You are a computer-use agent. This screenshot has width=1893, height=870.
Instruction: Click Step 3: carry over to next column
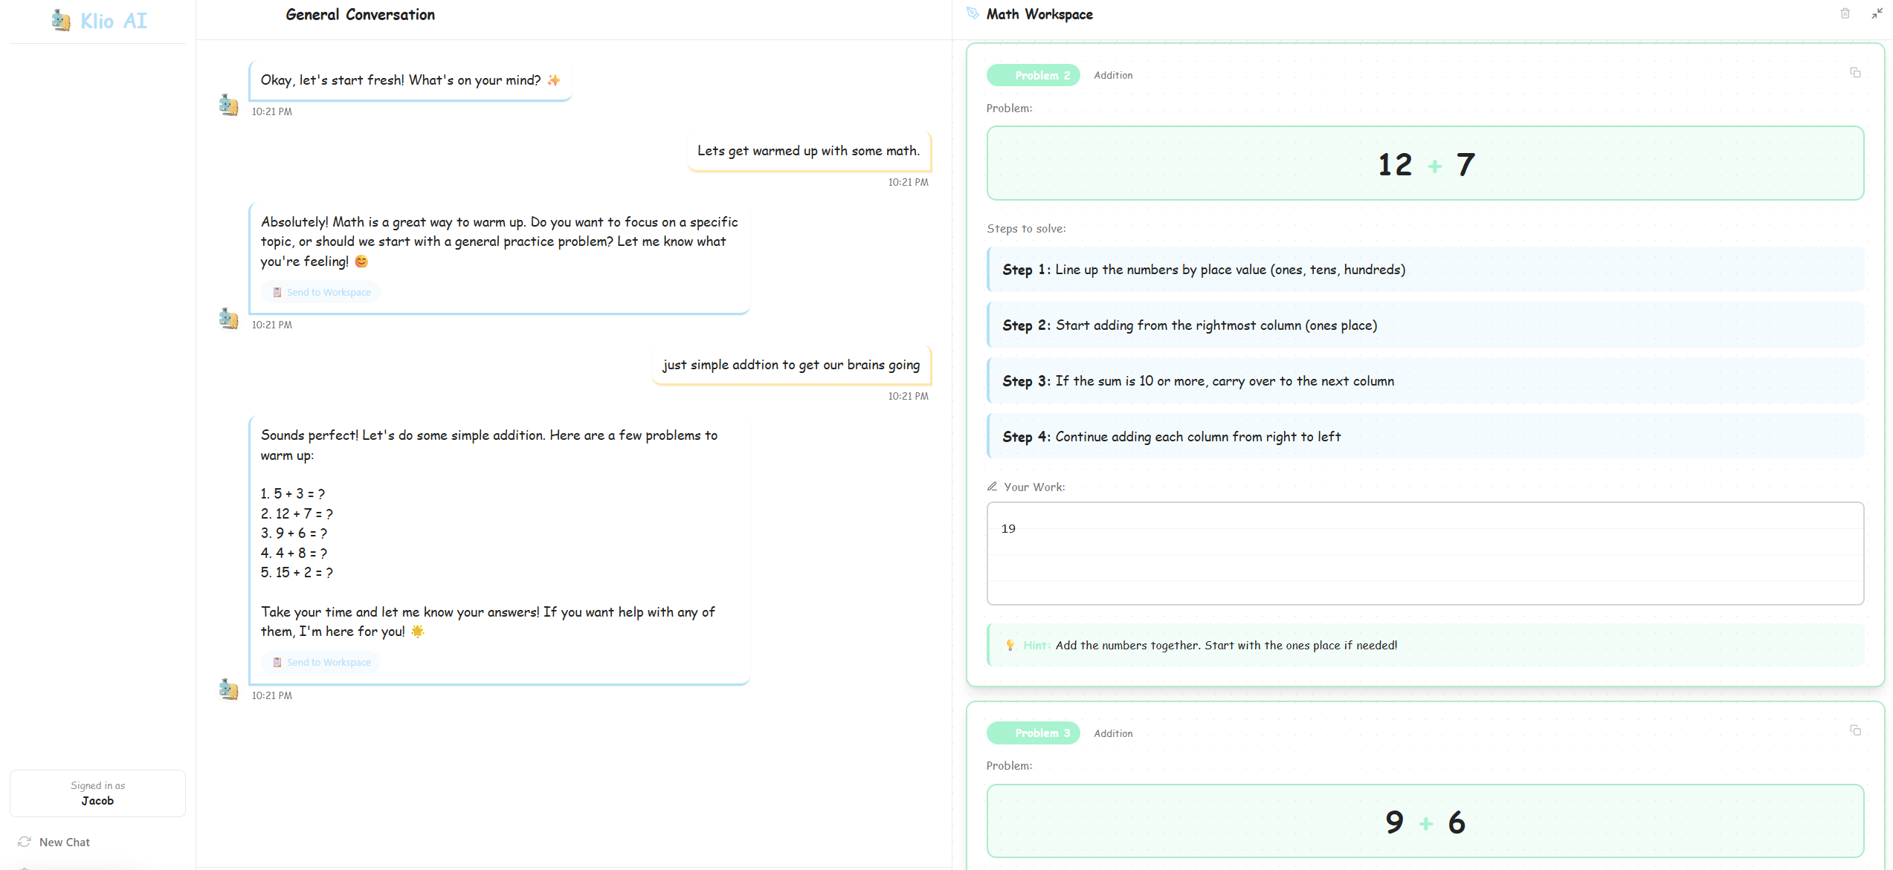(x=1425, y=380)
